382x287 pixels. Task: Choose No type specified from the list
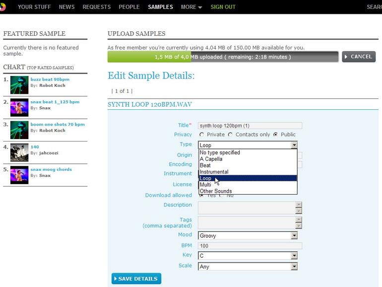click(248, 152)
